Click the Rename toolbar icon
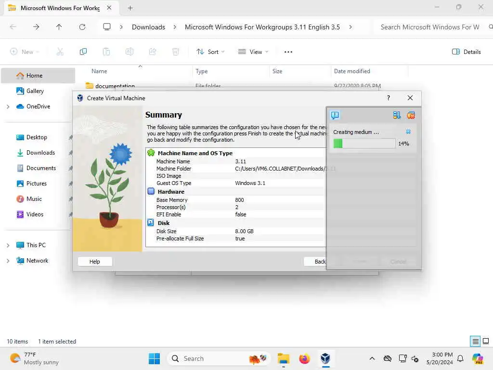The height and width of the screenshot is (370, 493). point(129,52)
